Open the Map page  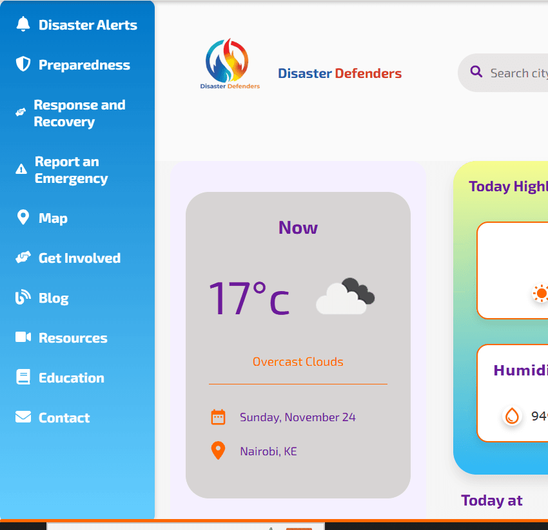click(53, 218)
